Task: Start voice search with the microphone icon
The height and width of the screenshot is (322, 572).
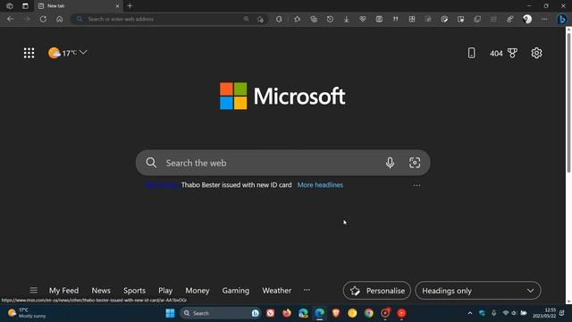Action: click(390, 163)
